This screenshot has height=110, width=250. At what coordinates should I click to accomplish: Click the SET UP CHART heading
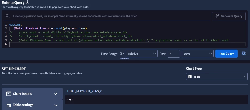click(14, 69)
